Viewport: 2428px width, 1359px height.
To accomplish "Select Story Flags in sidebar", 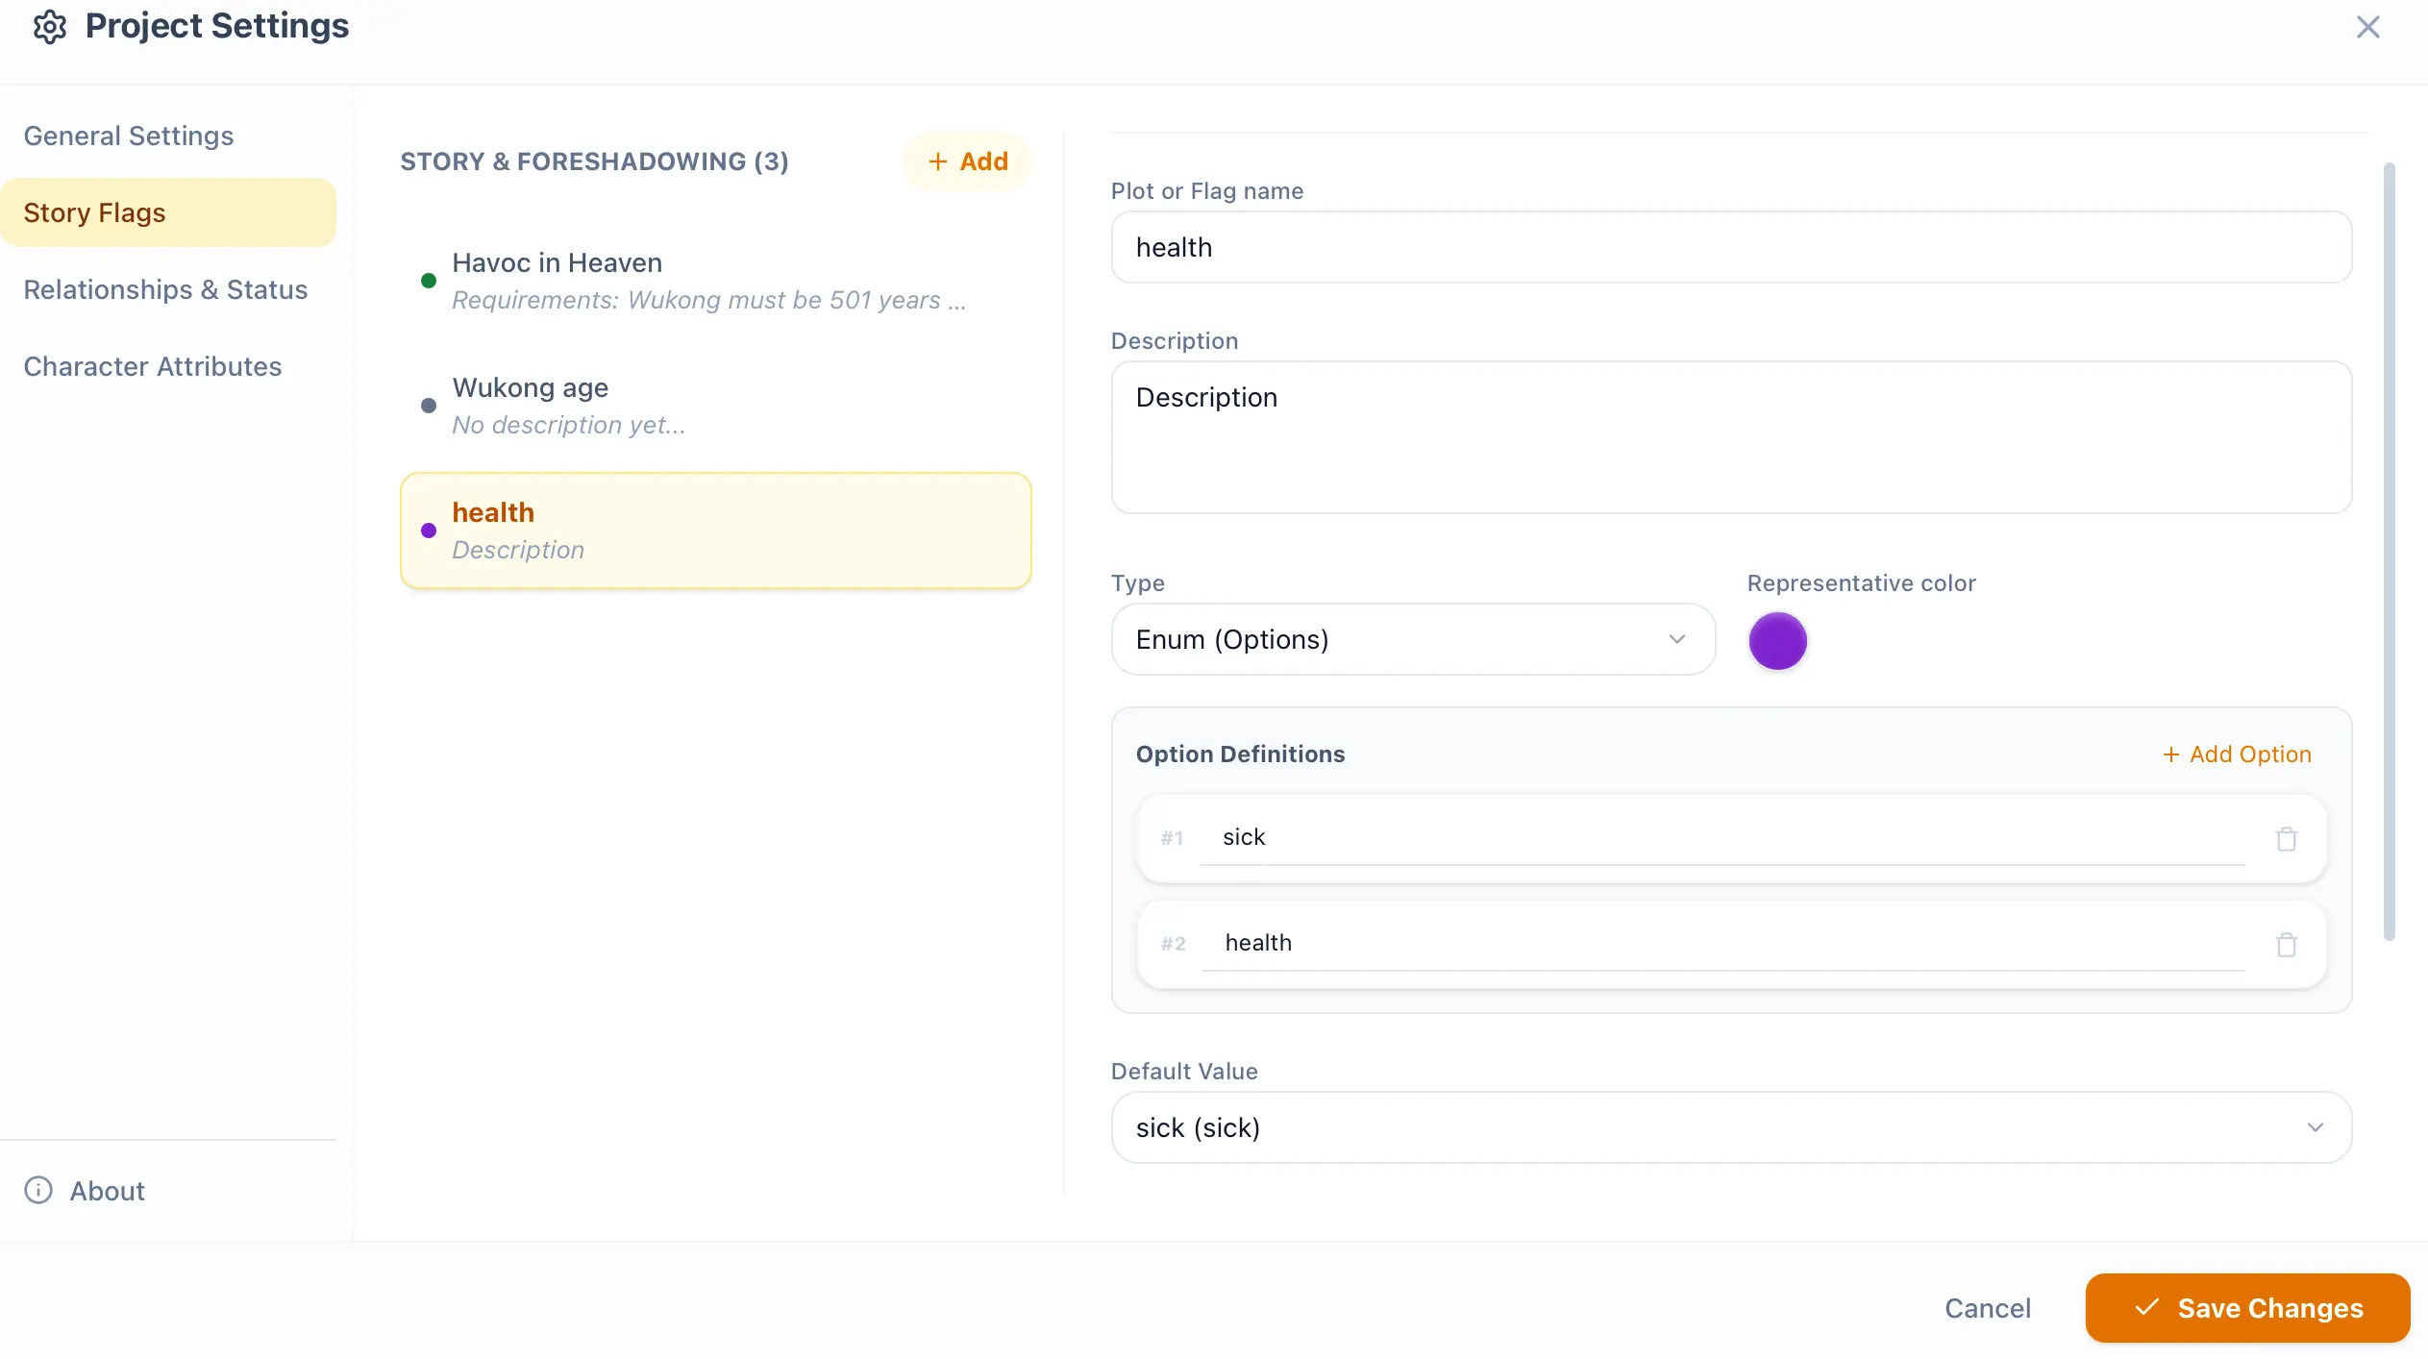I will [168, 212].
